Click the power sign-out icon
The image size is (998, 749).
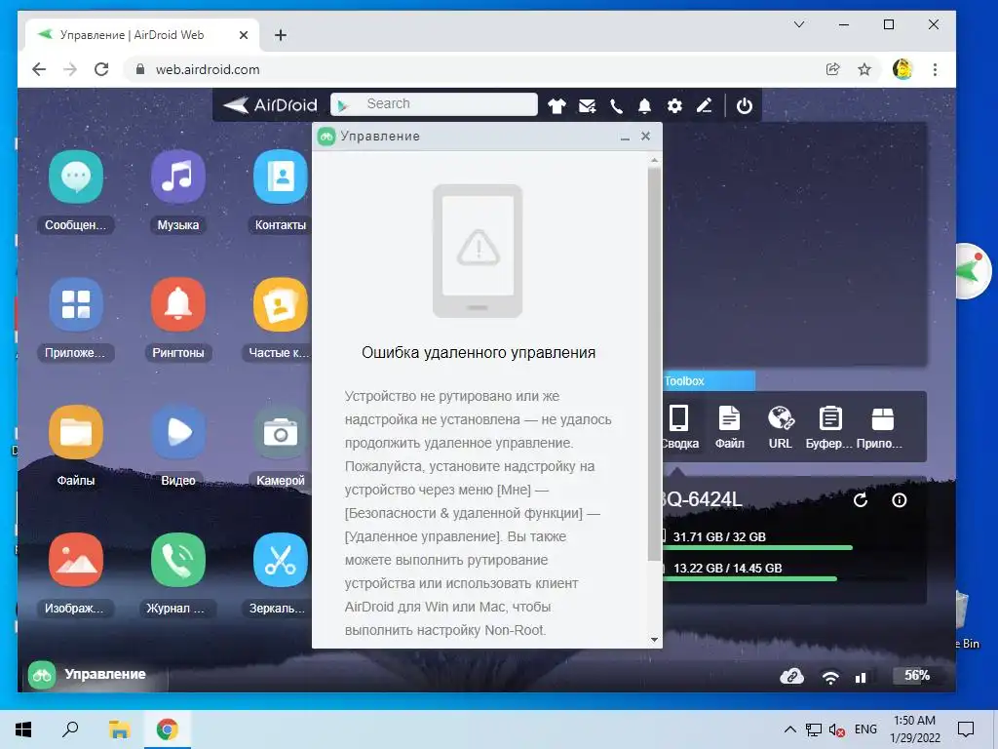pos(744,105)
